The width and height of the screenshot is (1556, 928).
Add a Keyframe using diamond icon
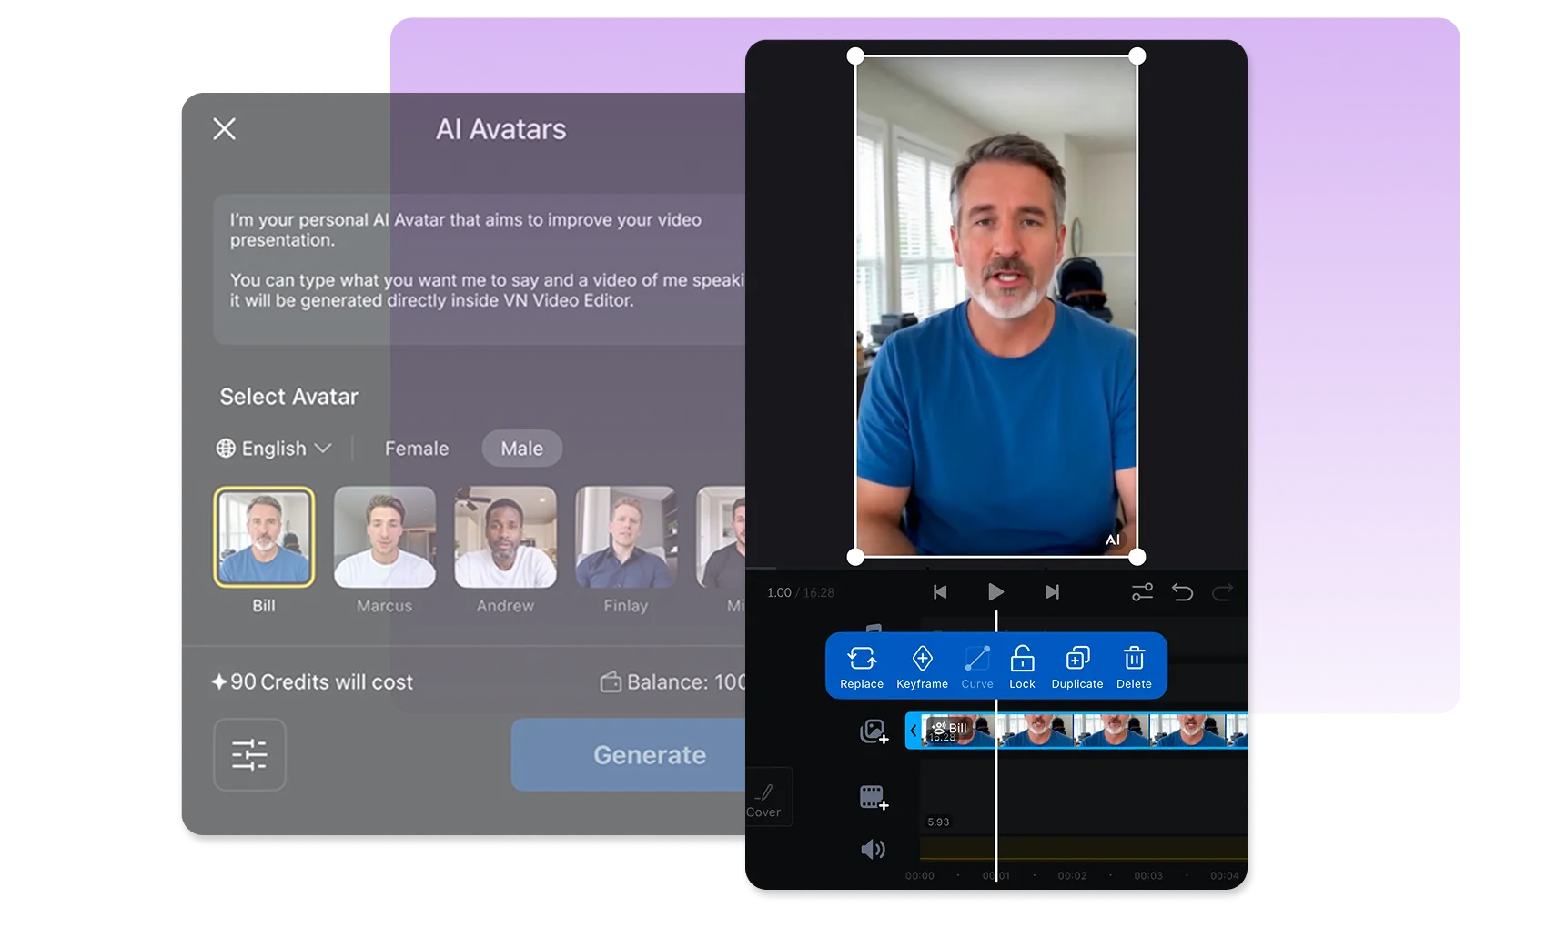click(922, 658)
